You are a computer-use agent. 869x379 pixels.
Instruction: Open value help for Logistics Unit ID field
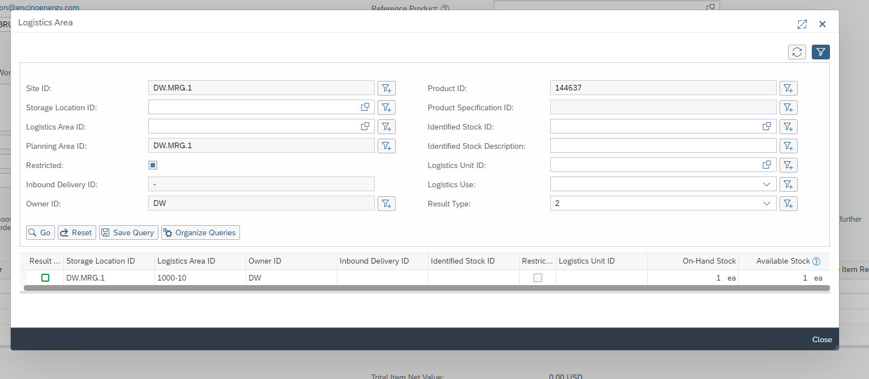tap(767, 165)
